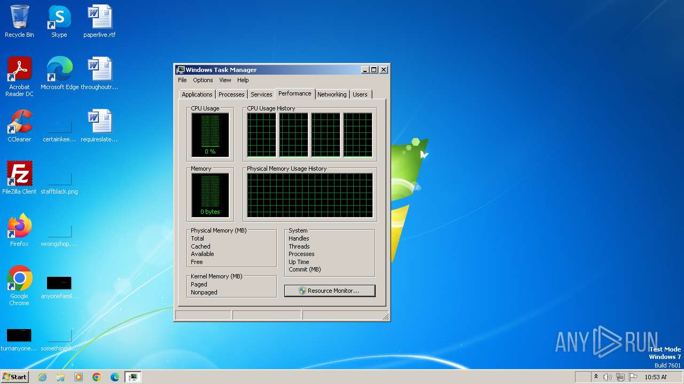
Task: Click the 'Commit (MB)' label
Action: point(305,269)
